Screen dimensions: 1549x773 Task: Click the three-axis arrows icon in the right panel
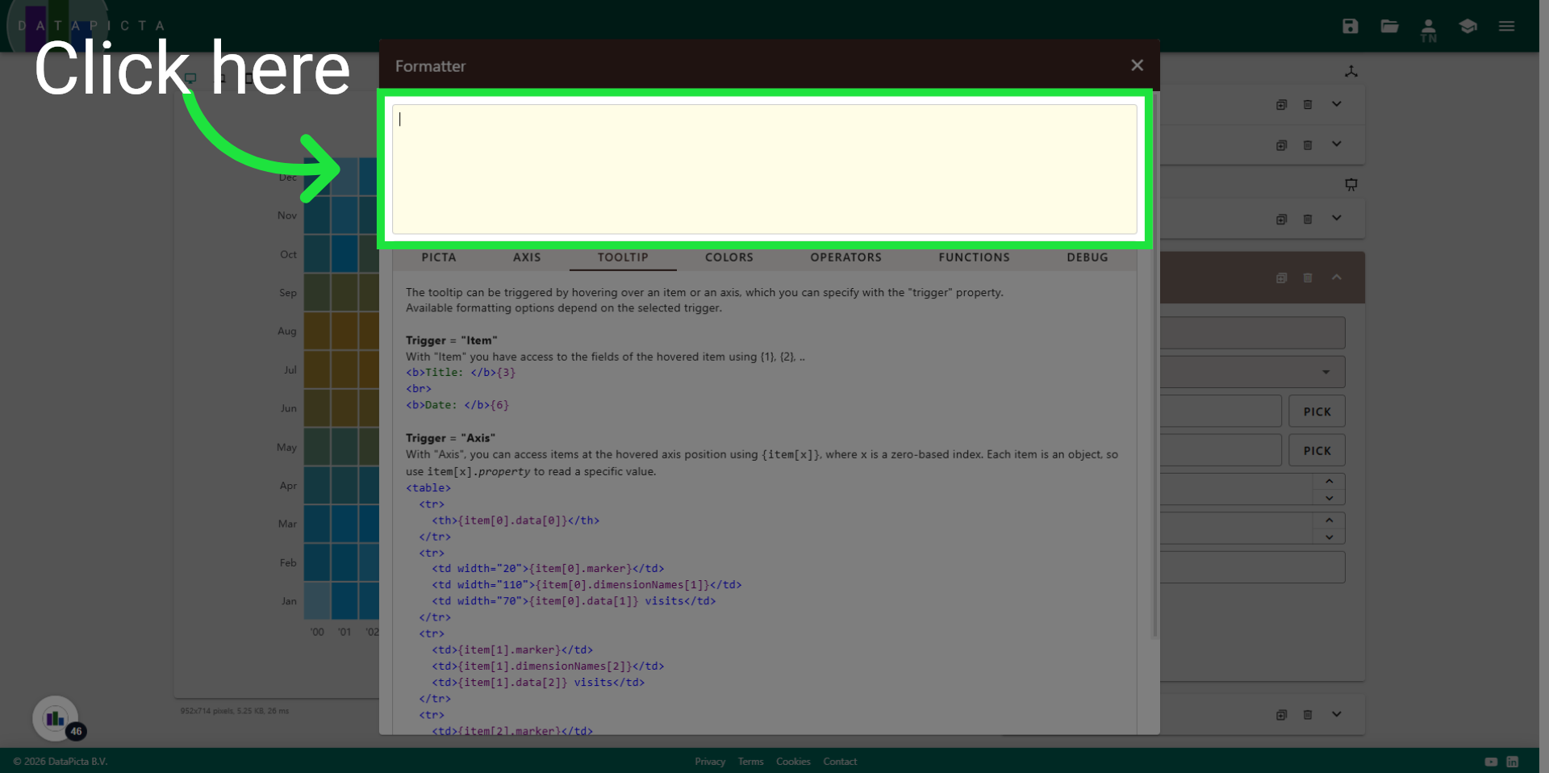point(1351,72)
